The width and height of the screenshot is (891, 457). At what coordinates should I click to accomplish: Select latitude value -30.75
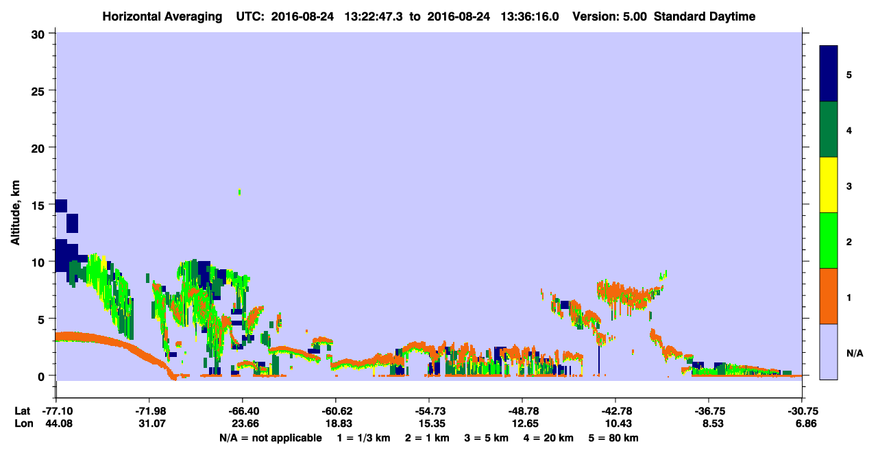click(802, 410)
